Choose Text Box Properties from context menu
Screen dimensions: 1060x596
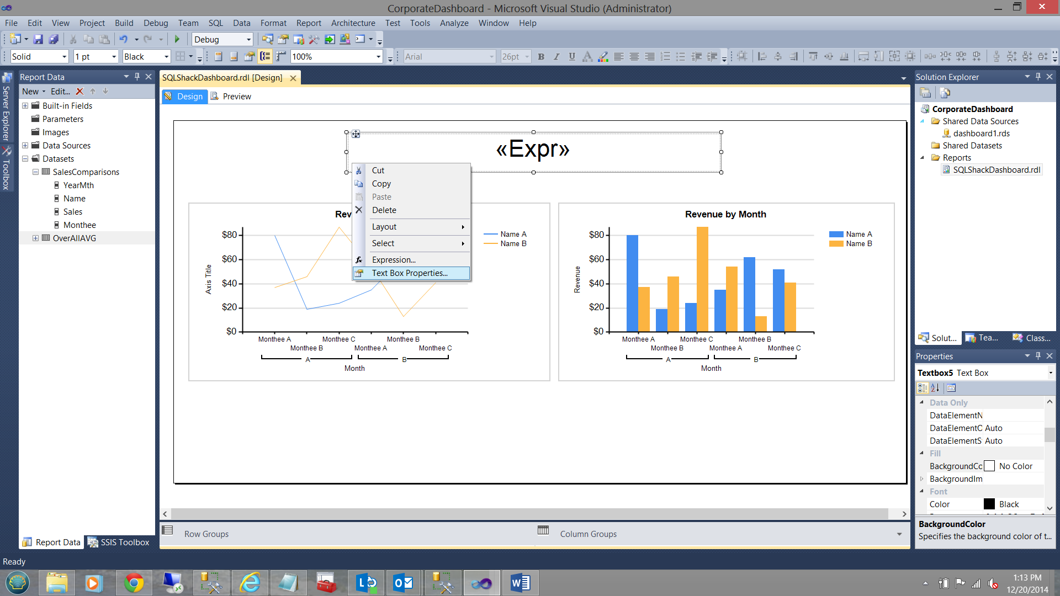point(409,273)
